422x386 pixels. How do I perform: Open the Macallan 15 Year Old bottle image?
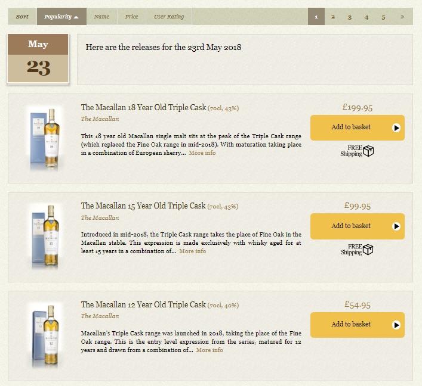click(x=45, y=236)
